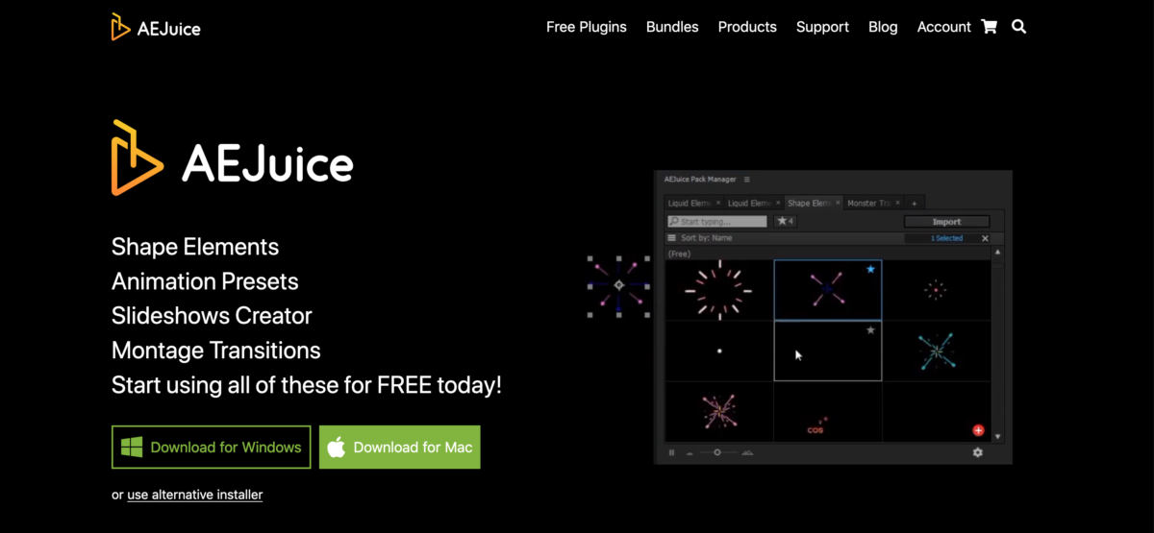Image resolution: width=1154 pixels, height=533 pixels.
Task: Click the list view icon beside Sort by
Action: point(672,238)
